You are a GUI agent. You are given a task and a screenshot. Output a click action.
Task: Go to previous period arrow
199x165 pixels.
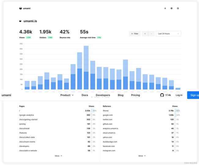tap(145, 34)
